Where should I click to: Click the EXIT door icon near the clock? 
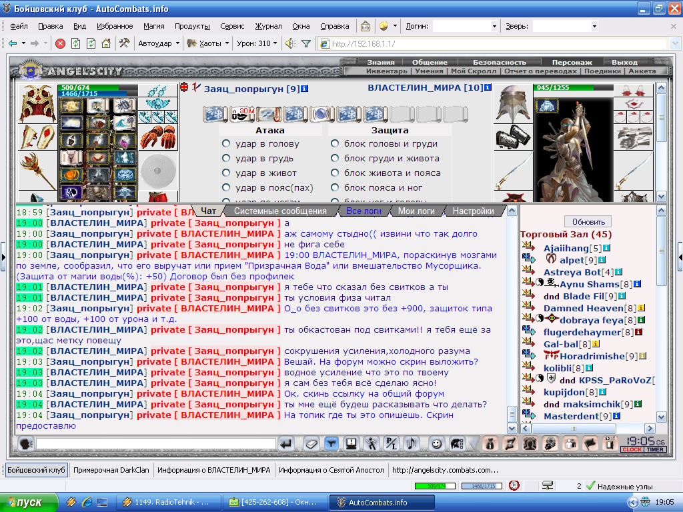click(x=610, y=443)
